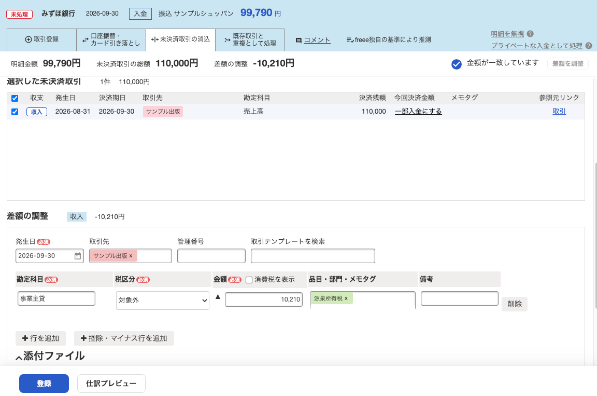Switch to 取引登録 tab

pos(42,39)
